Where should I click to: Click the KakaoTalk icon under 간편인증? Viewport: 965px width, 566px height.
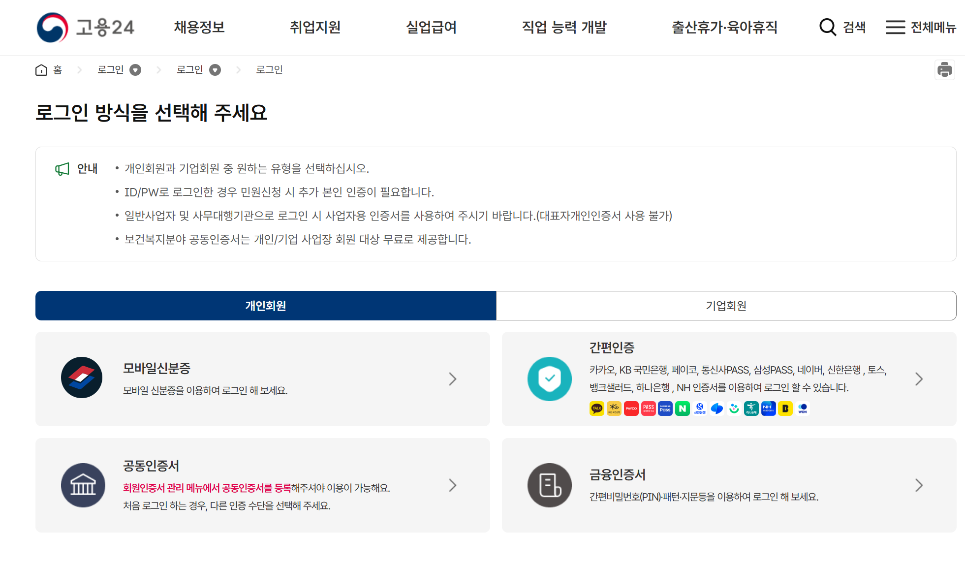[x=596, y=409]
